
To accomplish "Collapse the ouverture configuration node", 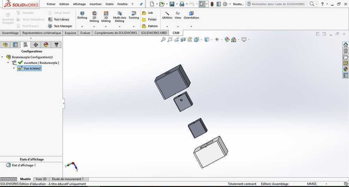I will coord(8,63).
